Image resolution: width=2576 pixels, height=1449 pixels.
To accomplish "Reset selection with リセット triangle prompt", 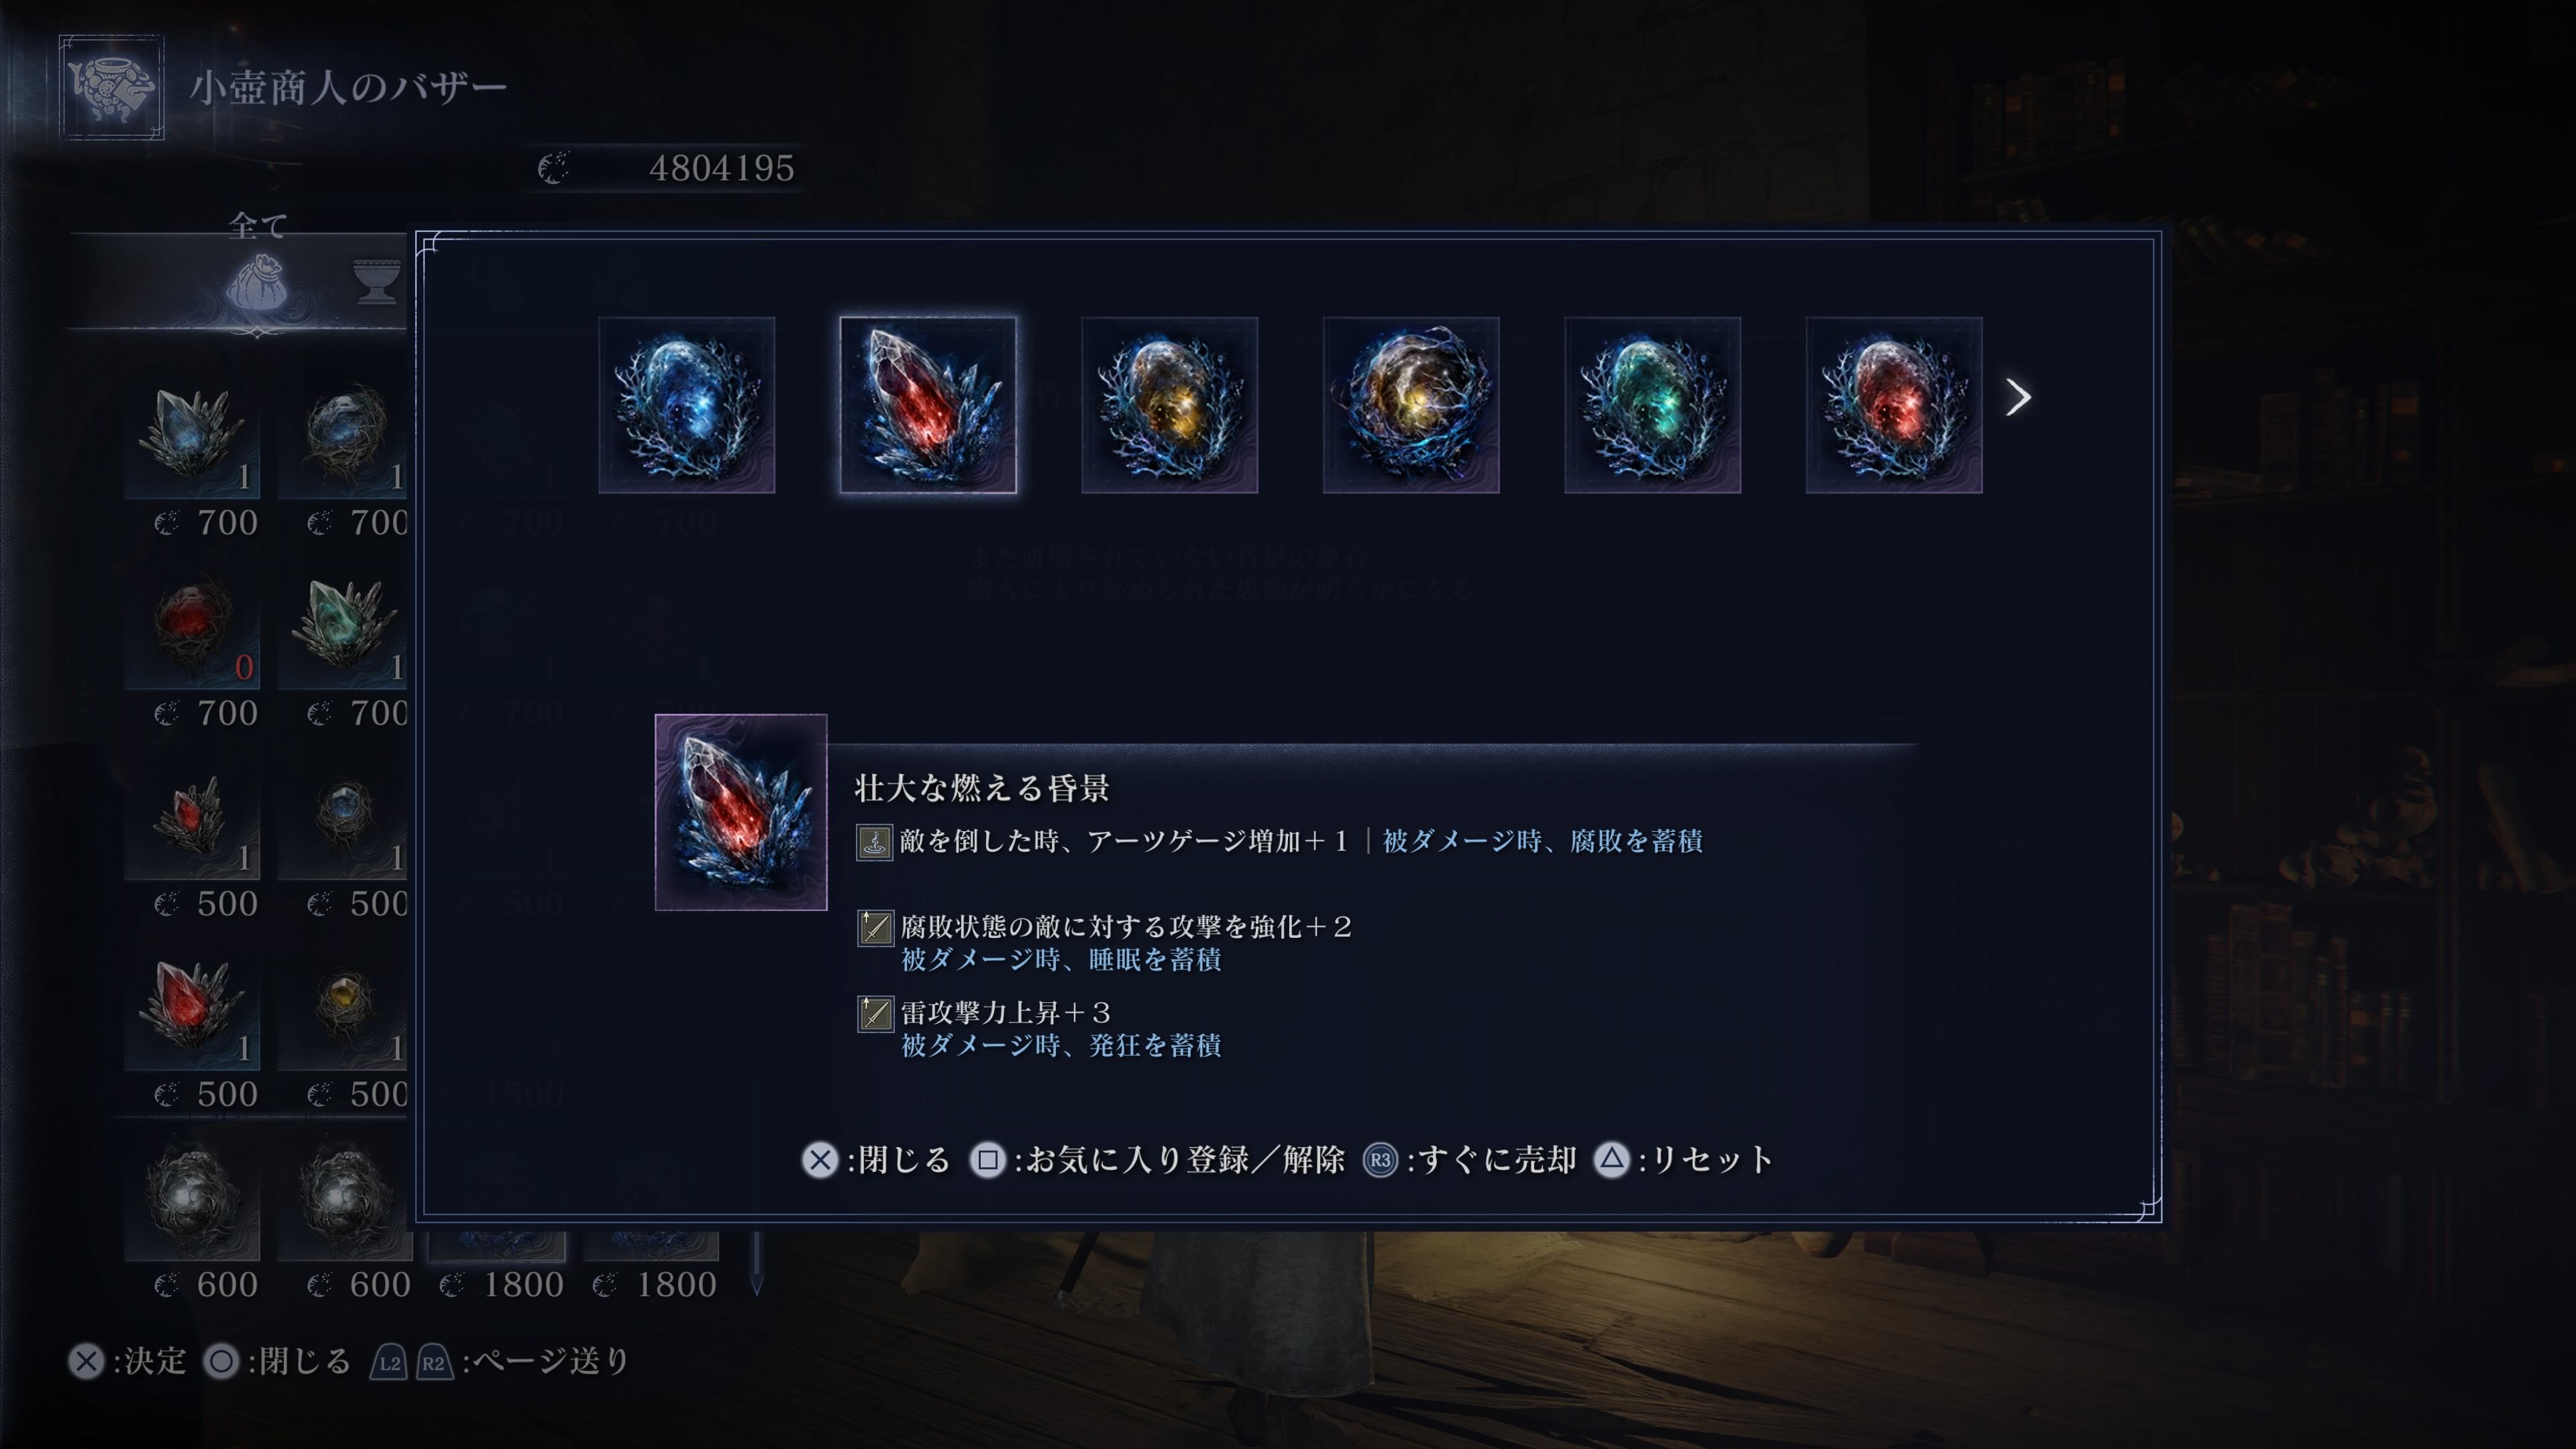I will (x=1683, y=1160).
